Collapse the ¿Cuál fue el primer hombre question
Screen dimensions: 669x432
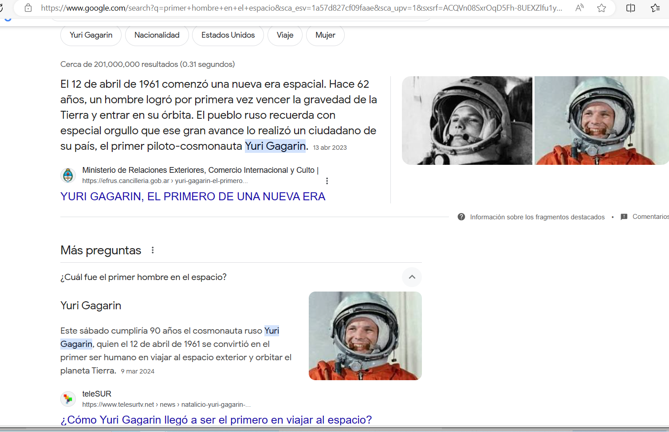[x=412, y=277]
